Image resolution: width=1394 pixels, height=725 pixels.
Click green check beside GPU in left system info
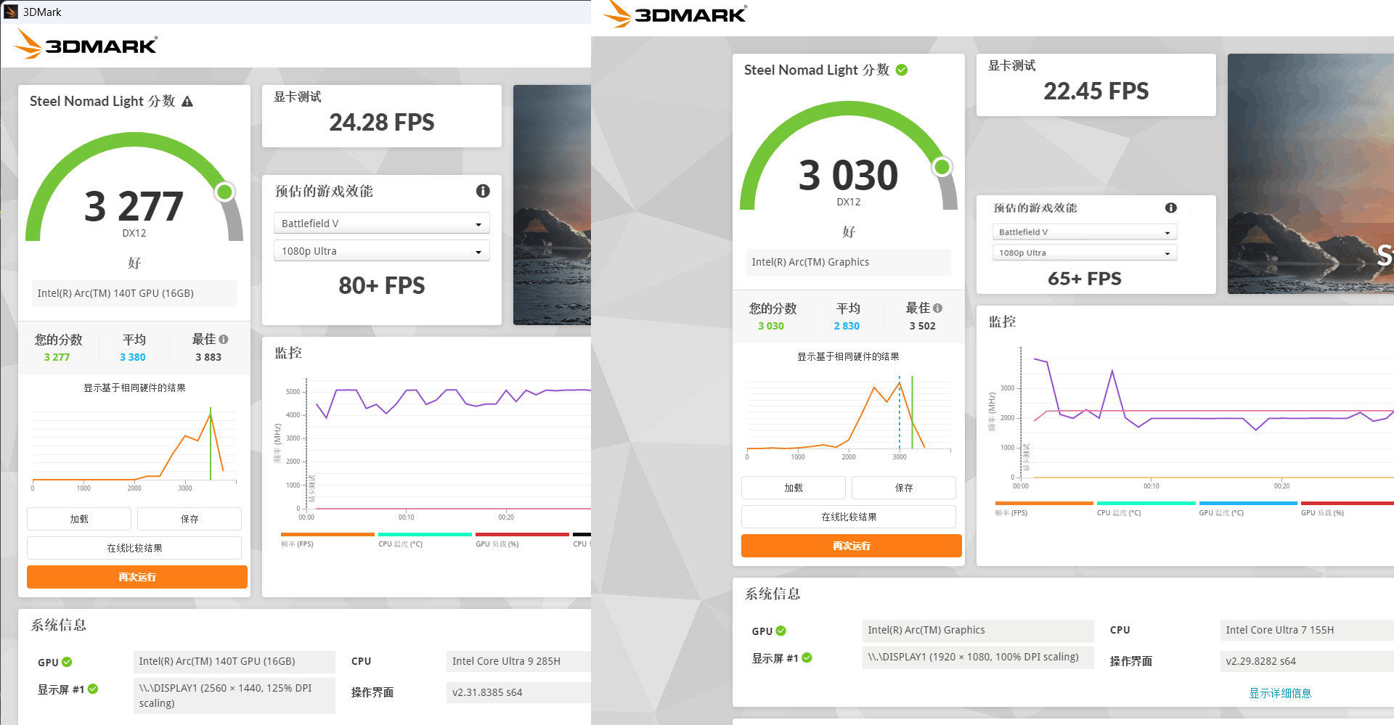point(67,662)
